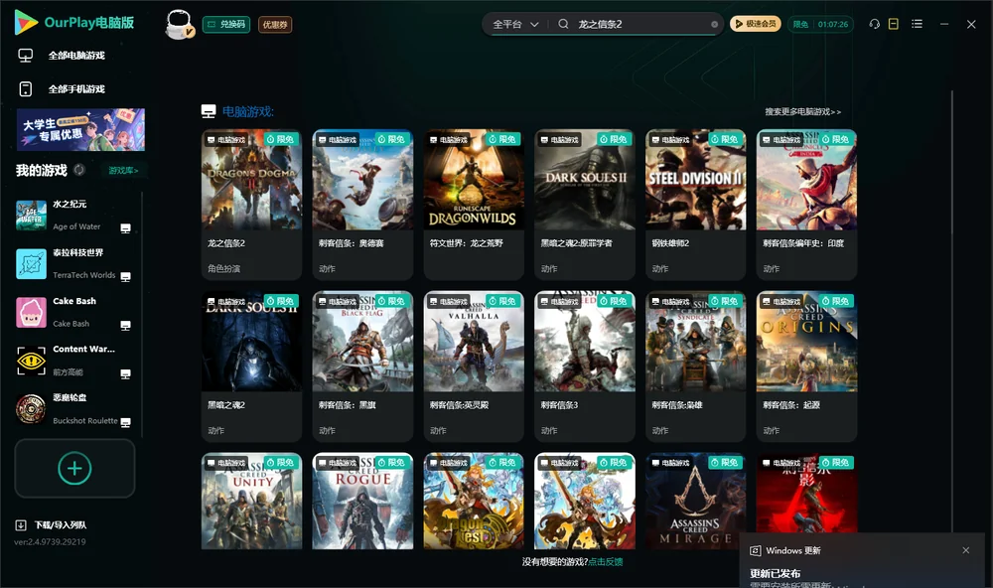Select 全部电脑游戏 in the sidebar
The height and width of the screenshot is (588, 993).
76,56
